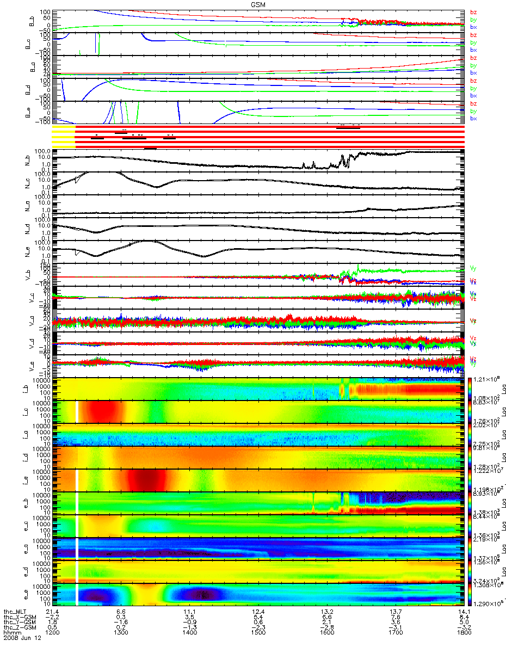This screenshot has width=506, height=653.
Task: Click the Vy legend of V_b panel
Action: [x=473, y=268]
